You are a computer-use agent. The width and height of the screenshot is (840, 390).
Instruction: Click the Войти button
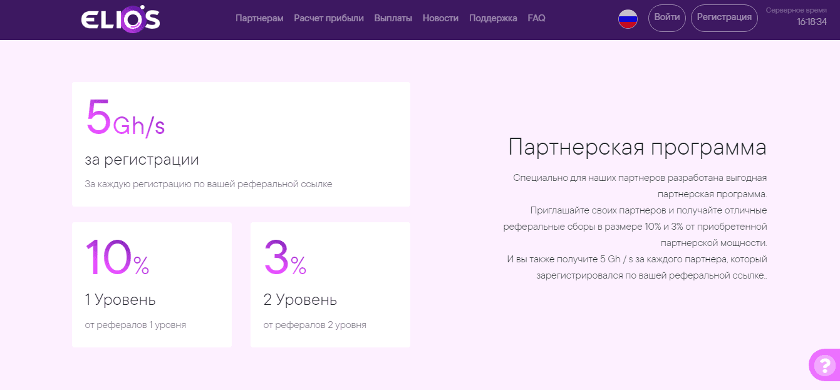666,18
